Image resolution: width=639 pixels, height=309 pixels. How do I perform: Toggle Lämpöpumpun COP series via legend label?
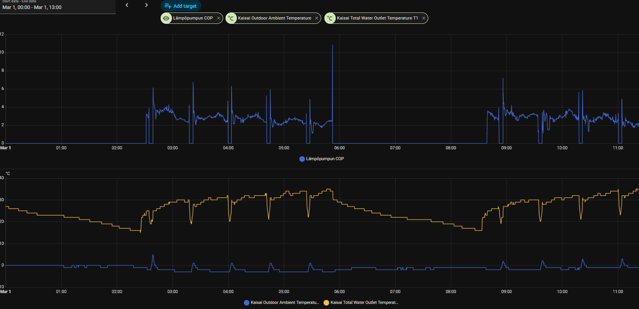pos(325,159)
